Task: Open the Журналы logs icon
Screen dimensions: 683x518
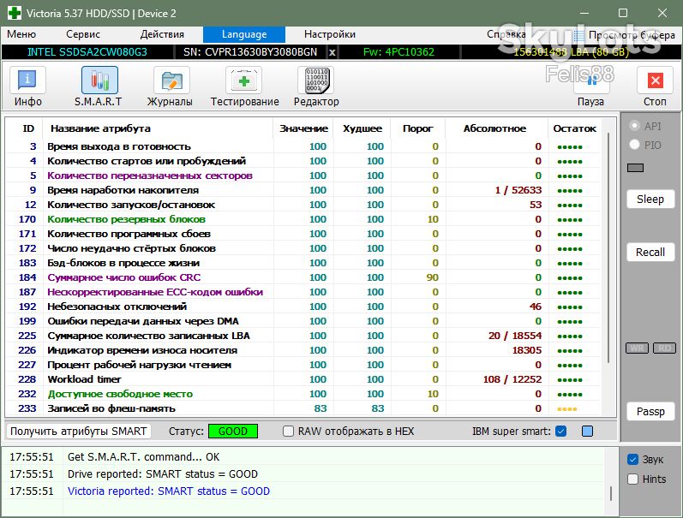Action: coord(171,80)
